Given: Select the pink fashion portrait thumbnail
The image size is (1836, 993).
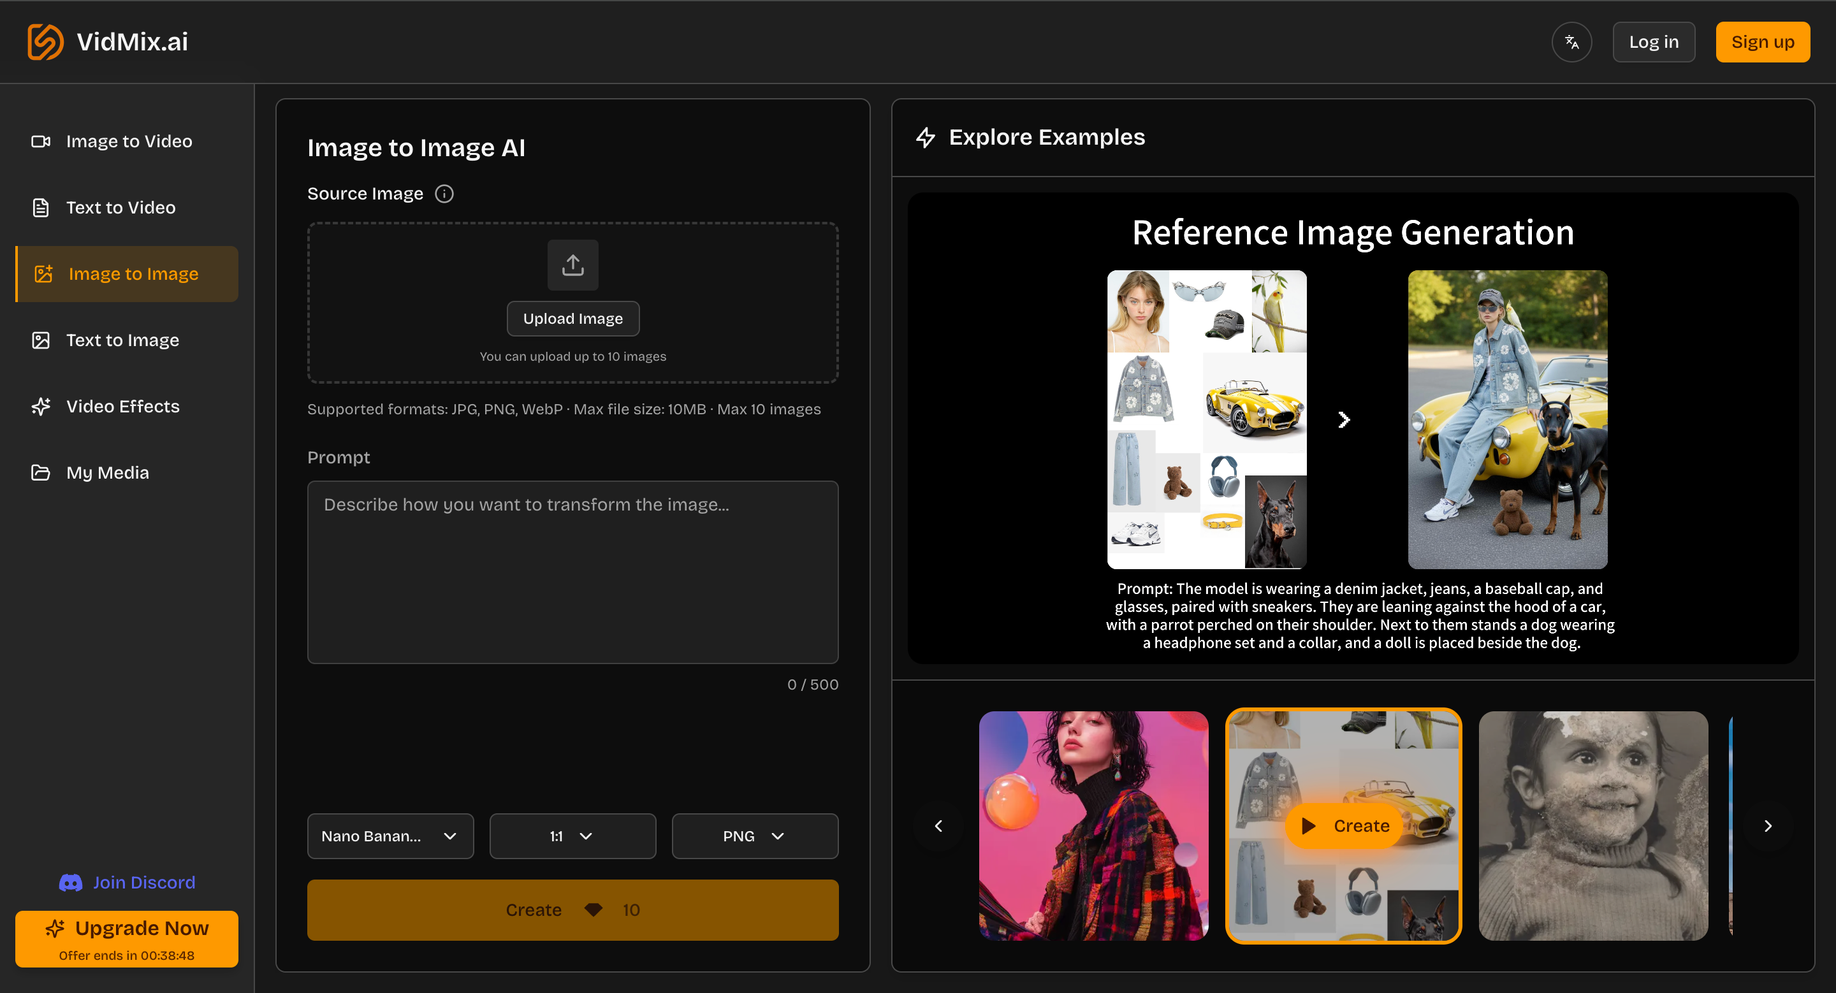Looking at the screenshot, I should click(x=1093, y=825).
